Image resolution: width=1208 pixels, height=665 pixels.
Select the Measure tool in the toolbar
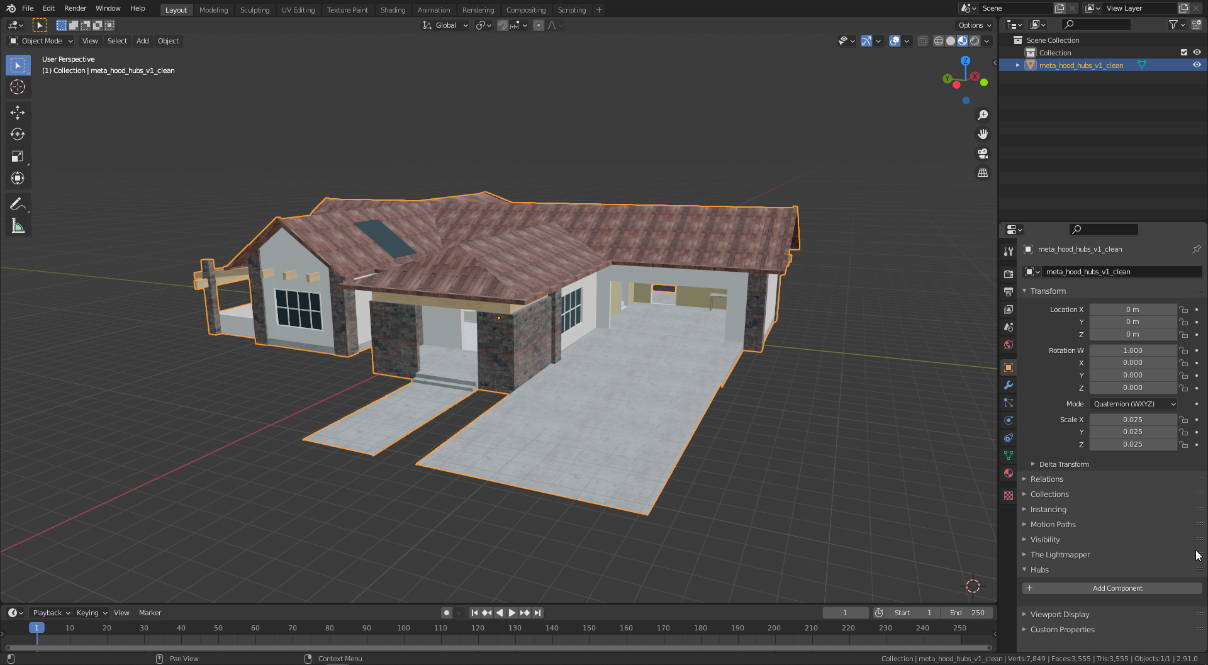pyautogui.click(x=18, y=226)
